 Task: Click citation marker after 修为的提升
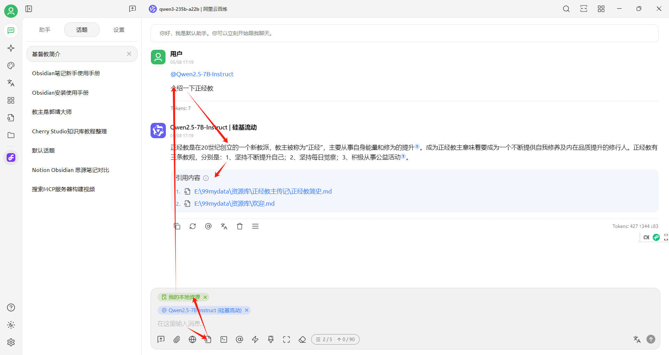point(417,147)
